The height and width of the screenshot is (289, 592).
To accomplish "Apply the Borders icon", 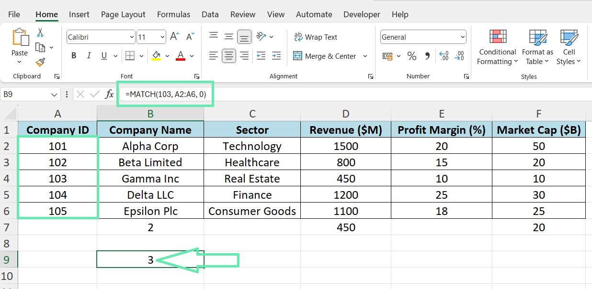I will [x=130, y=56].
